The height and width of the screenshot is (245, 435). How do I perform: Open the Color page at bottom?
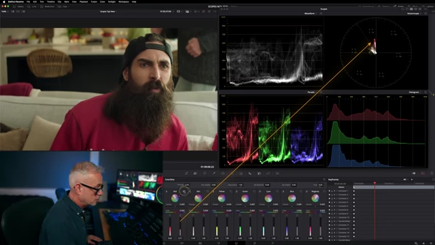tap(237, 243)
